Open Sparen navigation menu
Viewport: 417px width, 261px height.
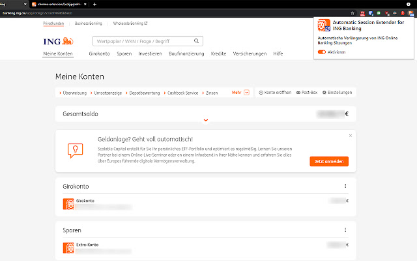[x=124, y=54]
